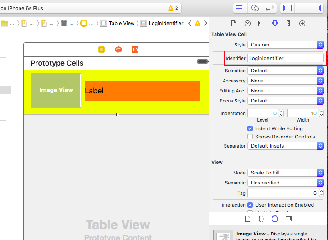Open the Connections inspector tab

pos(302,23)
